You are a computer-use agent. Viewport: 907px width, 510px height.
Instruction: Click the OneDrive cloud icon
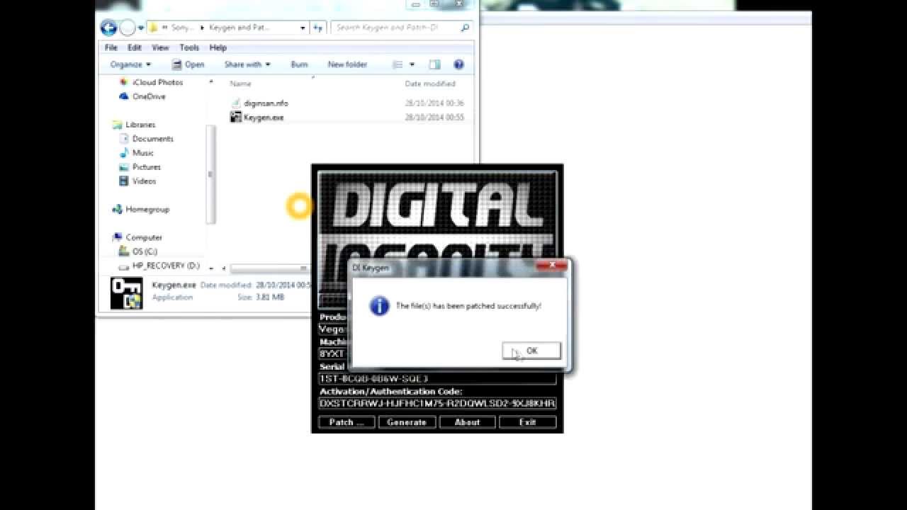[x=124, y=96]
